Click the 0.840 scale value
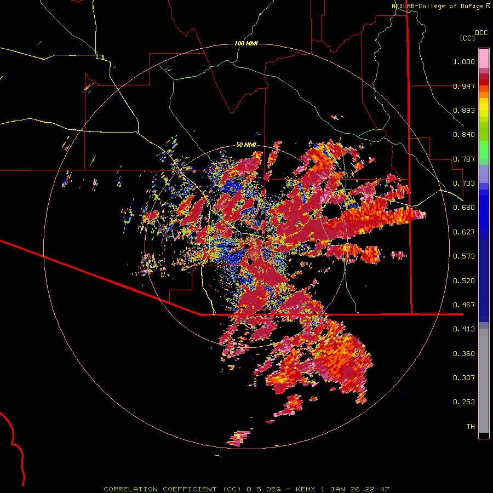 (464, 135)
